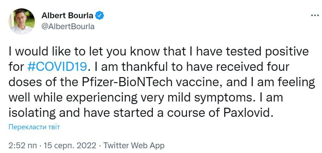The image size is (322, 153).
Task: Click the tweet's opening words "I would like"
Action: (40, 51)
